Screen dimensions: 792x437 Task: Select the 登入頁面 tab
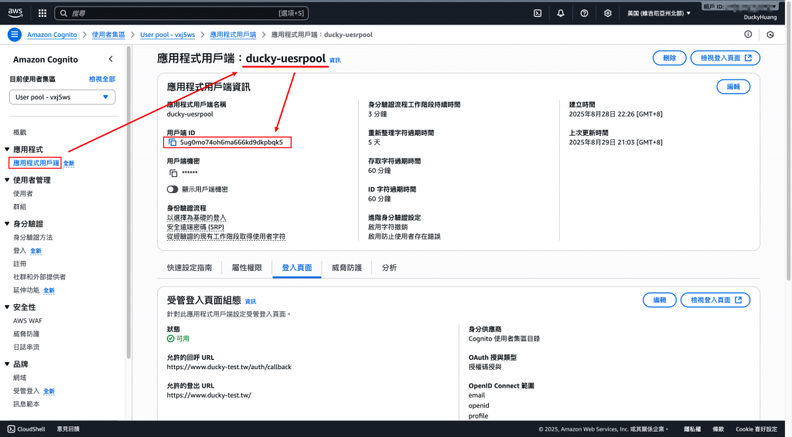(296, 268)
